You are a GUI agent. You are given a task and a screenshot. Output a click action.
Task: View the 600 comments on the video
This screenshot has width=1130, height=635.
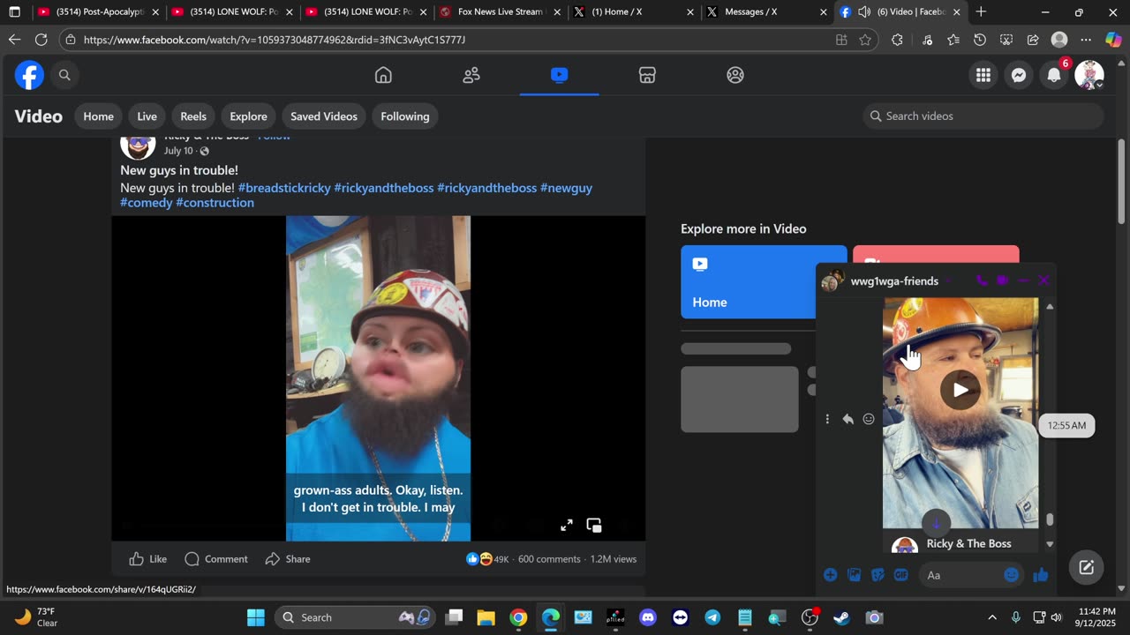[x=549, y=559]
